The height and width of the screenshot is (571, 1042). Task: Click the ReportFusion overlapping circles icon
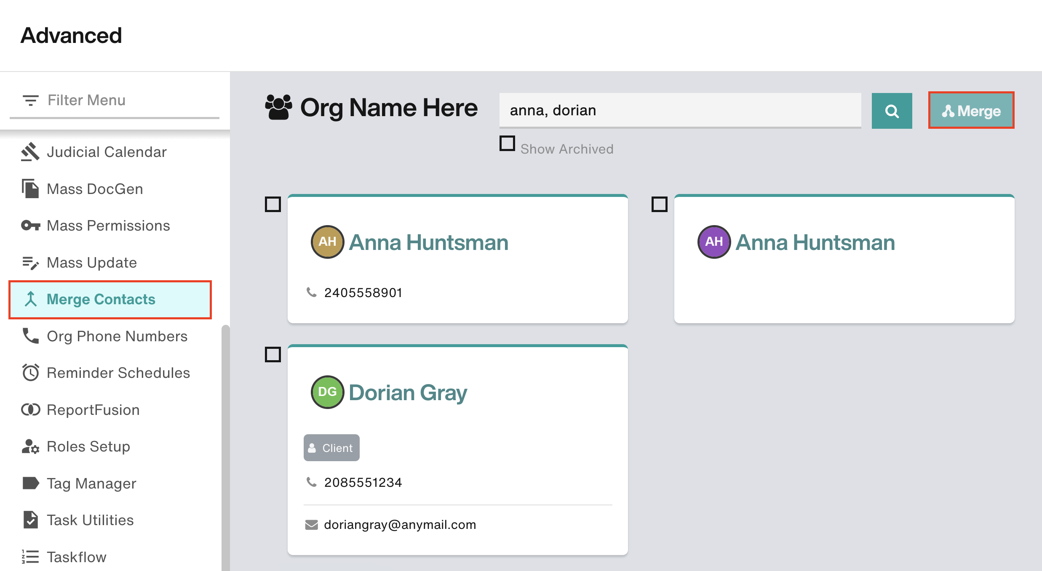30,409
